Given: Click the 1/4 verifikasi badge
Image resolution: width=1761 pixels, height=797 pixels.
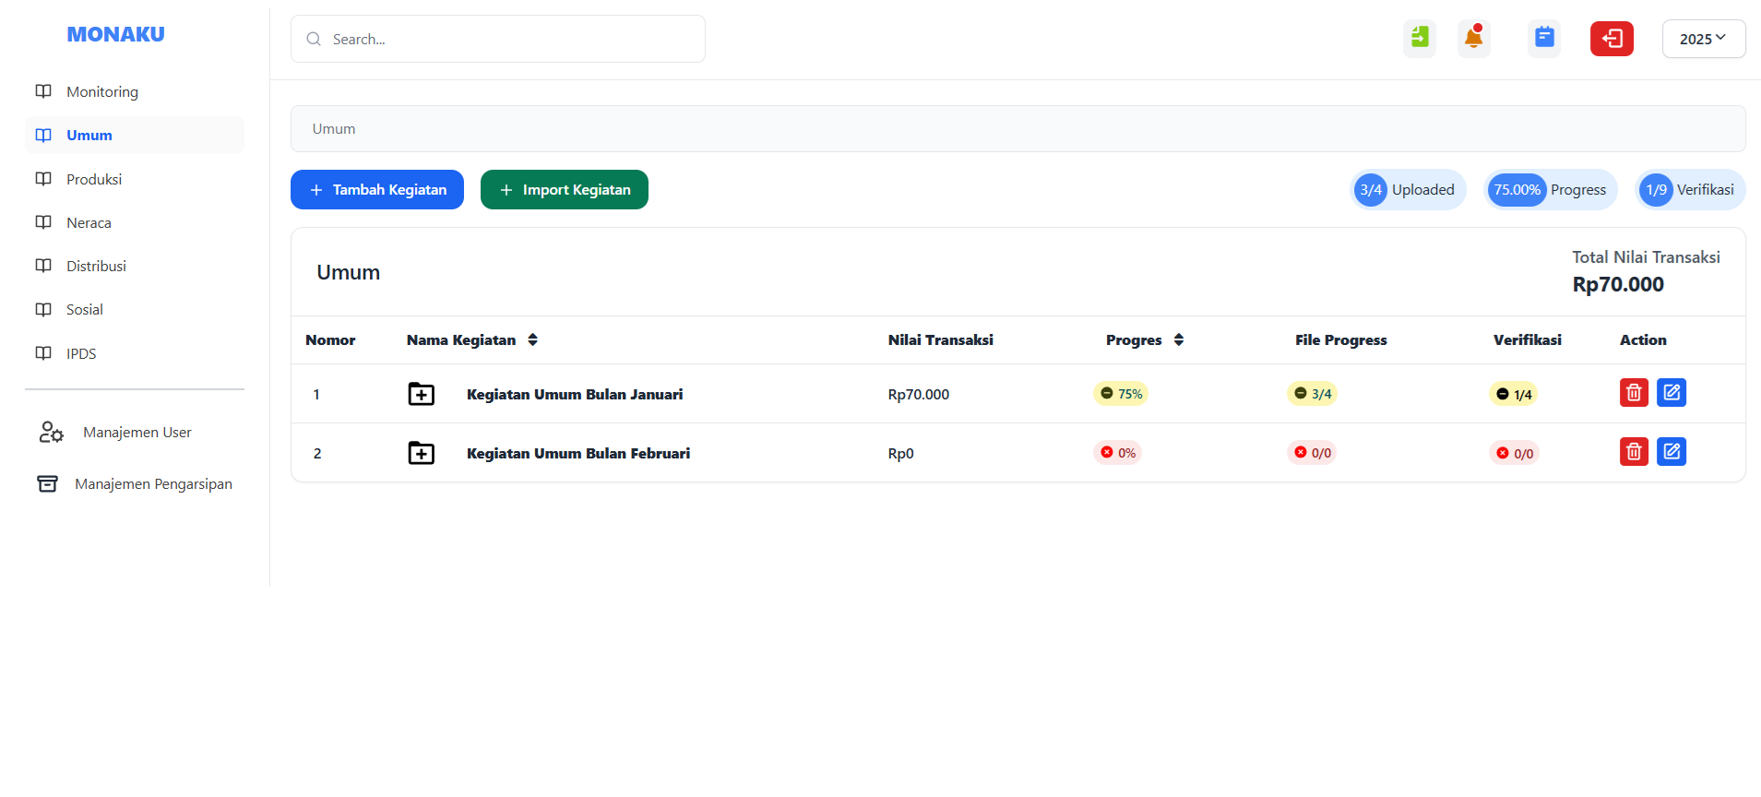Looking at the screenshot, I should pyautogui.click(x=1513, y=395).
